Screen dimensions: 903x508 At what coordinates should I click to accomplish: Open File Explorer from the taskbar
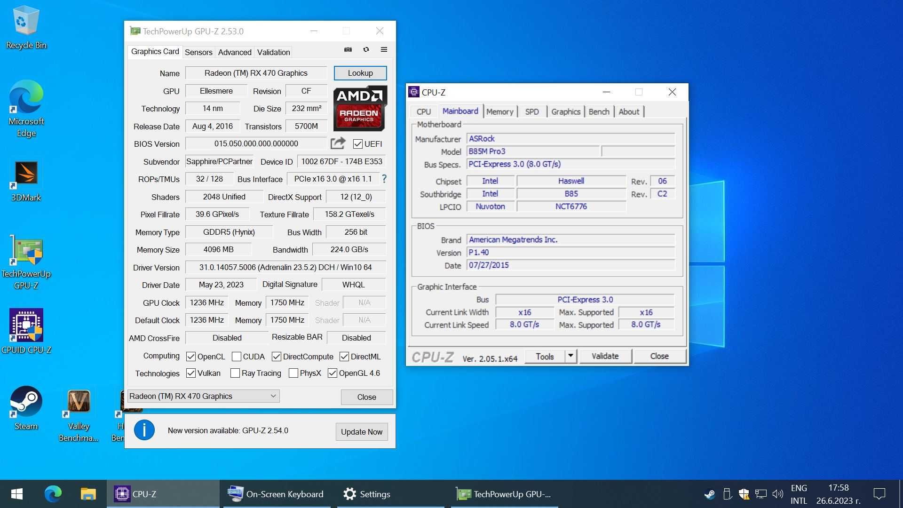tap(88, 494)
